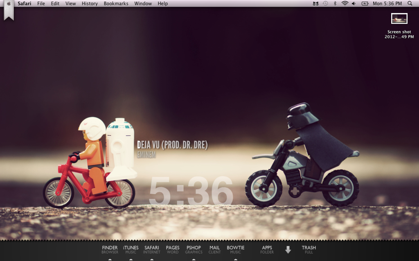Open the Safari application menu
Image resolution: width=419 pixels, height=261 pixels.
pyautogui.click(x=24, y=3)
